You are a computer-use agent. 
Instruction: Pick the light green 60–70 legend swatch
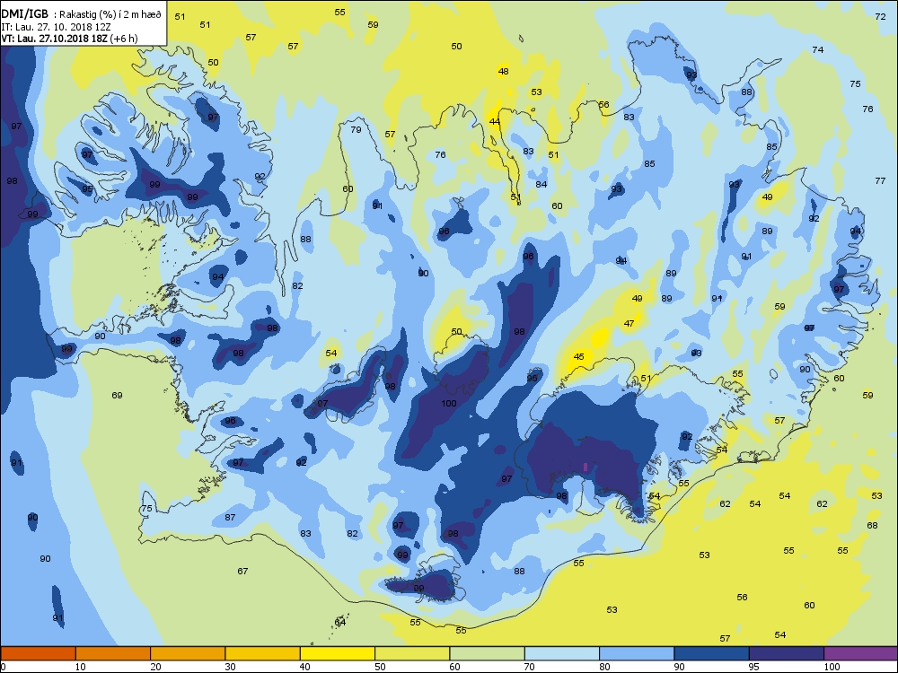488,653
